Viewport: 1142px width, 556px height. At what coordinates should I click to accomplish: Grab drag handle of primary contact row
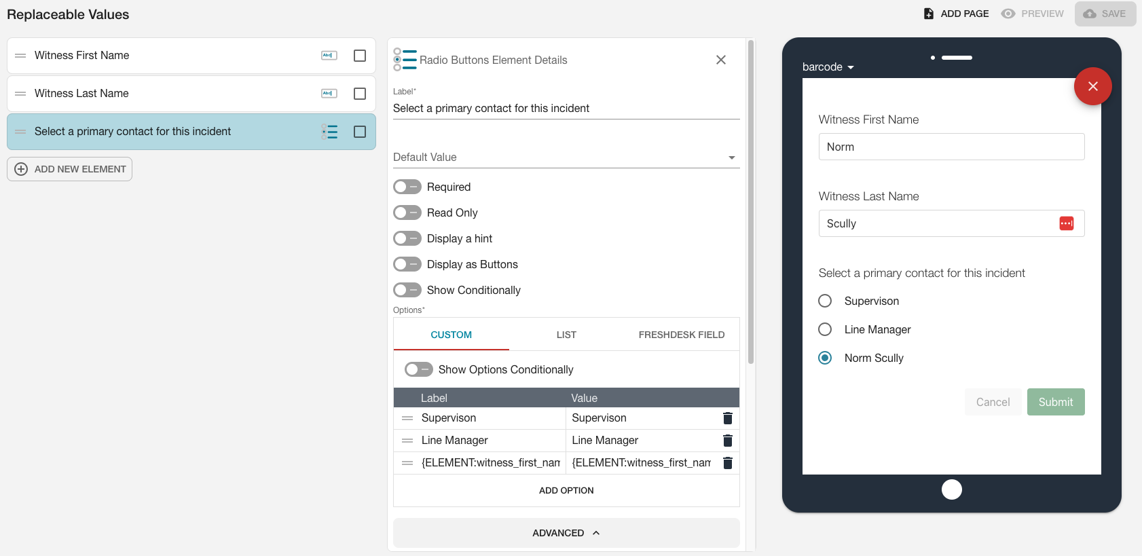point(20,132)
